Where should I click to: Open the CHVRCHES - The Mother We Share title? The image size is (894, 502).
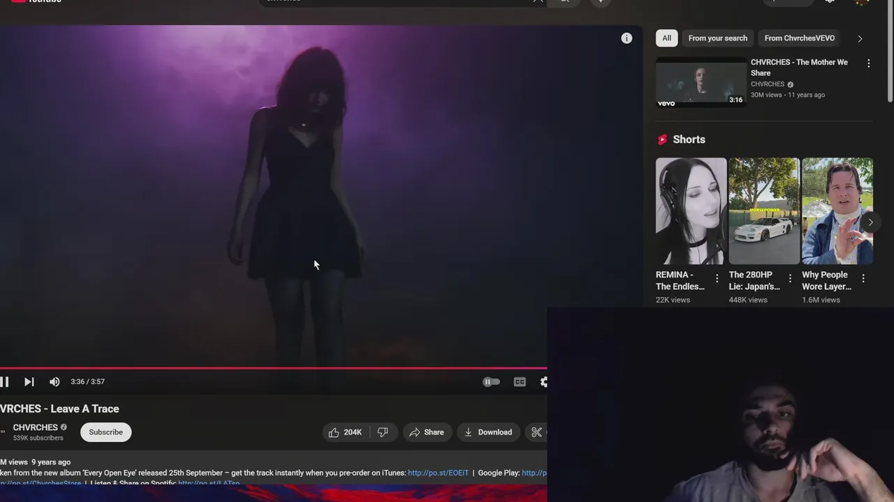[799, 68]
